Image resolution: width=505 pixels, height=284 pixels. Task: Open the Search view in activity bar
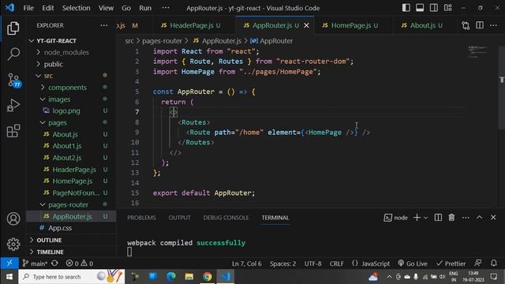13,54
